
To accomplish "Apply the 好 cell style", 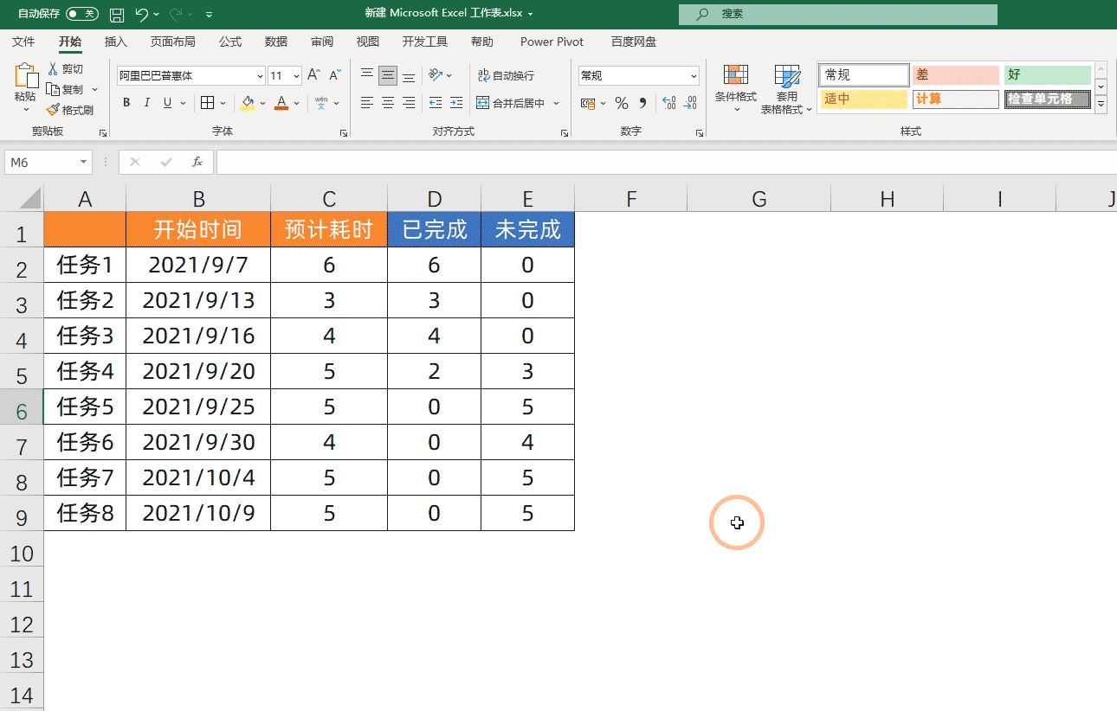I will (x=1047, y=75).
